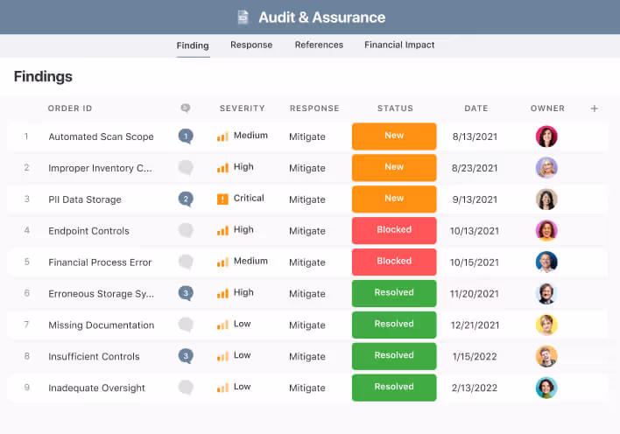The height and width of the screenshot is (434, 620).
Task: Click the Critical severity icon on row 3
Action: [222, 199]
